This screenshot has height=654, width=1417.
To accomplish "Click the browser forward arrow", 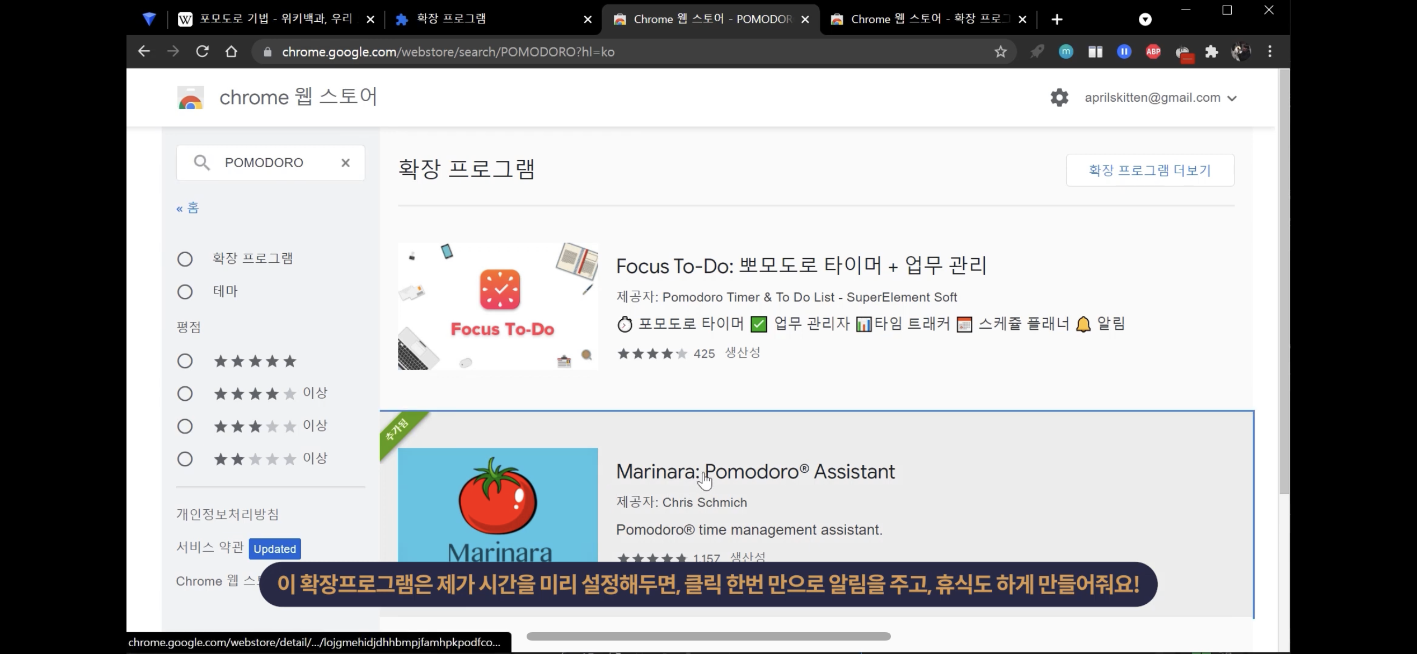I will point(173,51).
